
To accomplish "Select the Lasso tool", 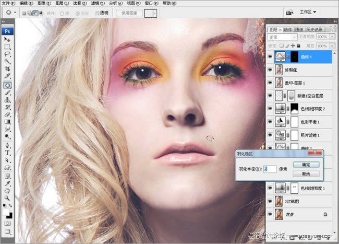I will click(x=8, y=54).
